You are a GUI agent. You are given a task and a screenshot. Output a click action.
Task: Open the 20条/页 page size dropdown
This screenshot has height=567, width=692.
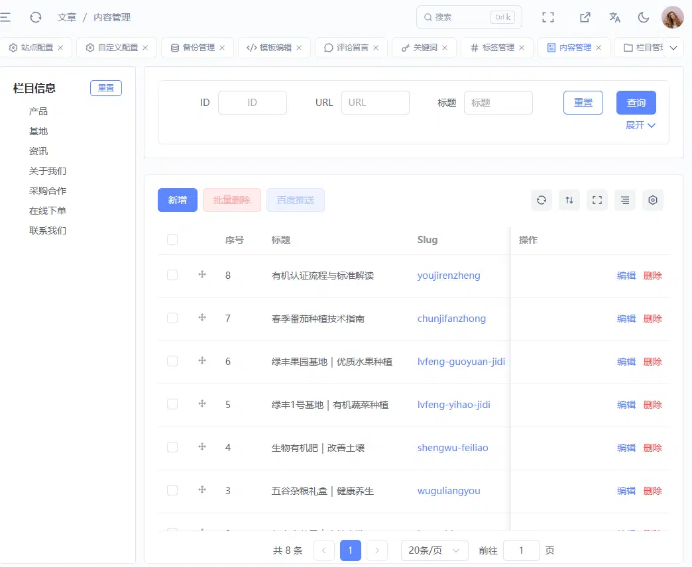click(434, 550)
